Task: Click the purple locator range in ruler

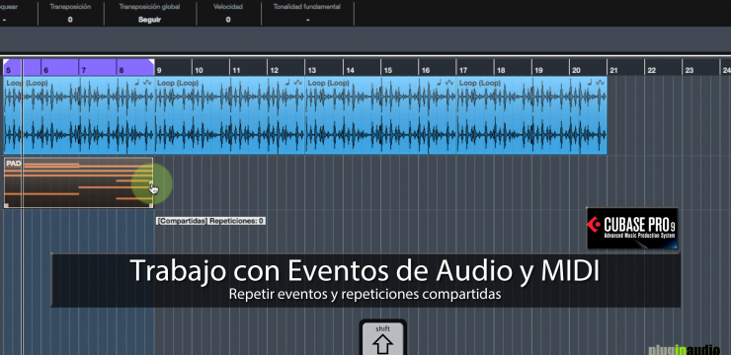Action: click(79, 67)
